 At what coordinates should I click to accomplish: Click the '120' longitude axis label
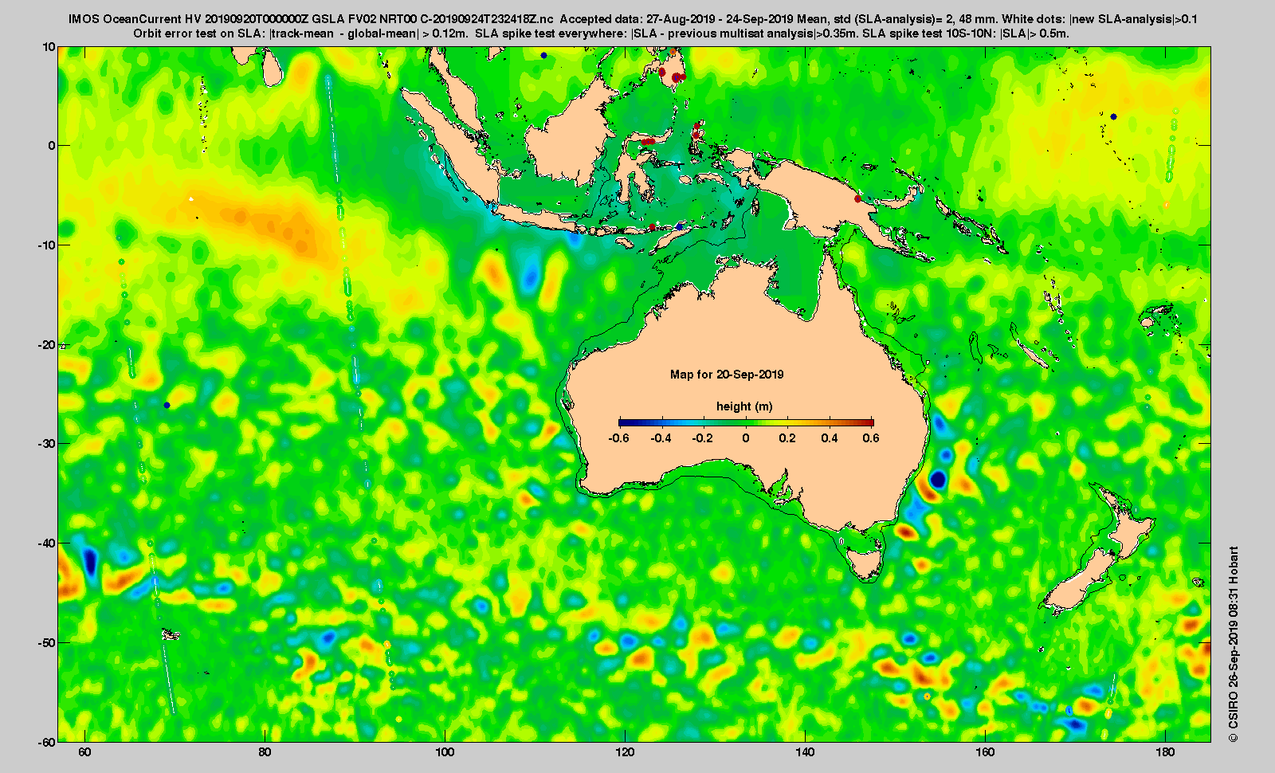(x=626, y=753)
